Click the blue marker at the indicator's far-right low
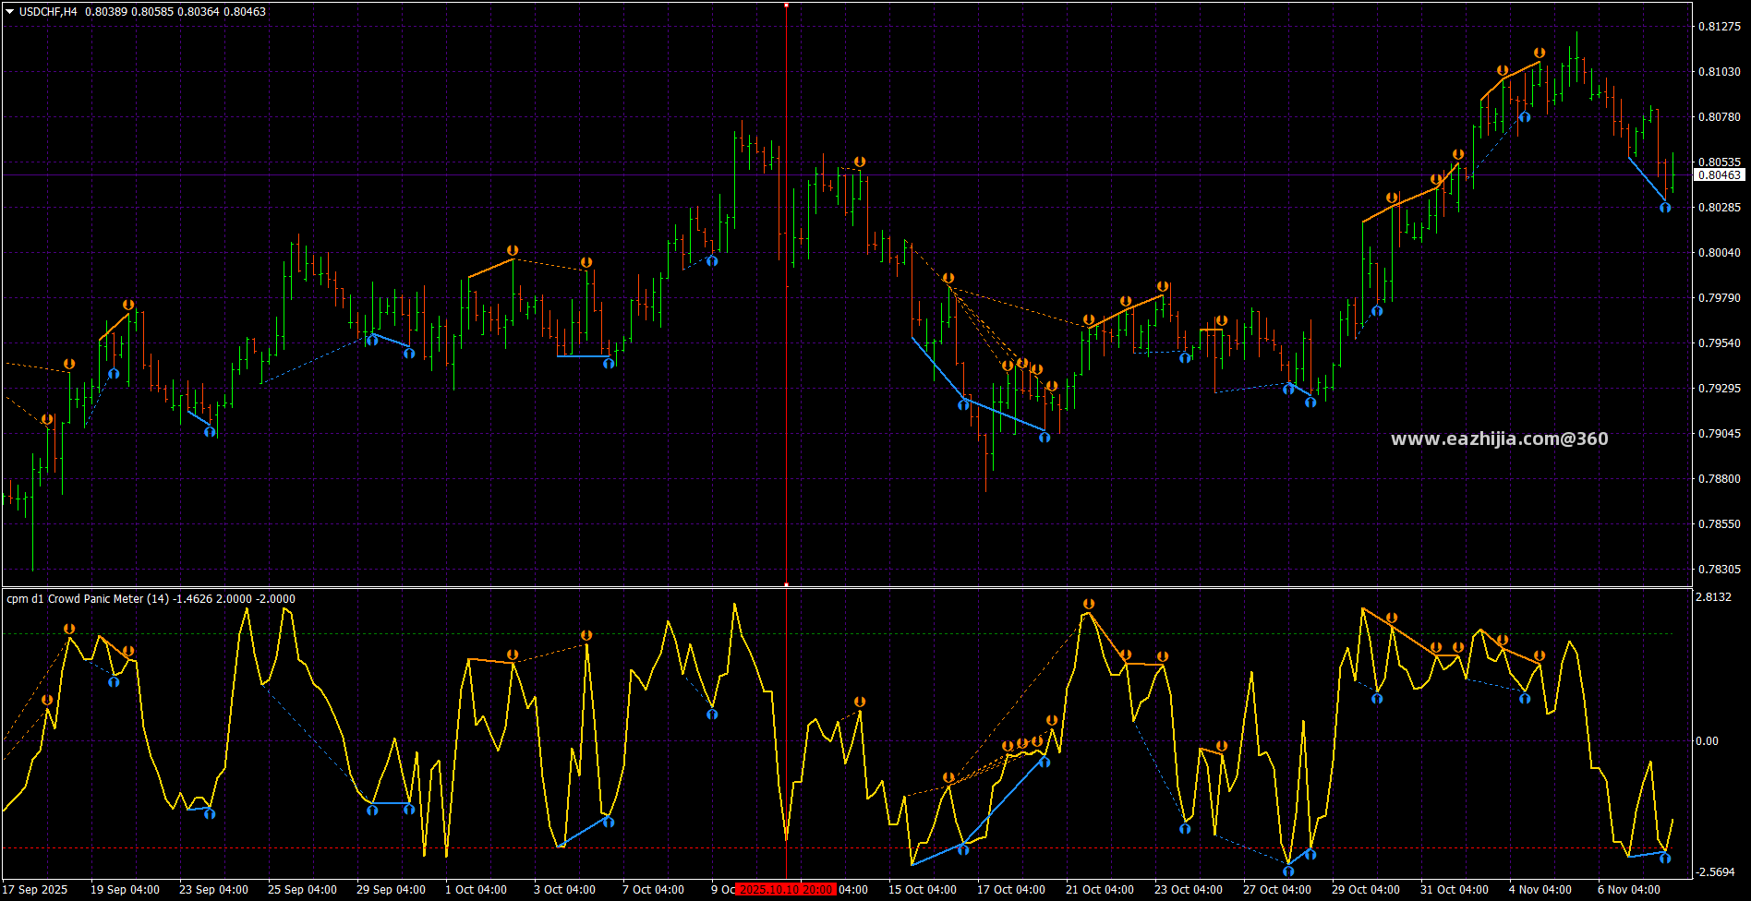Image resolution: width=1751 pixels, height=901 pixels. click(x=1665, y=859)
